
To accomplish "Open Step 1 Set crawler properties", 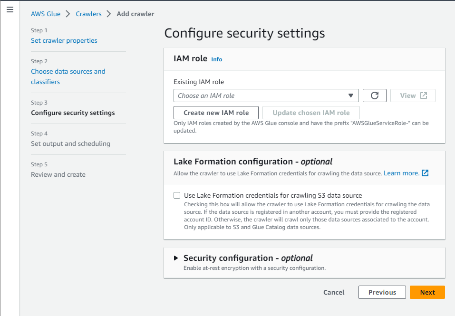I will click(x=64, y=40).
